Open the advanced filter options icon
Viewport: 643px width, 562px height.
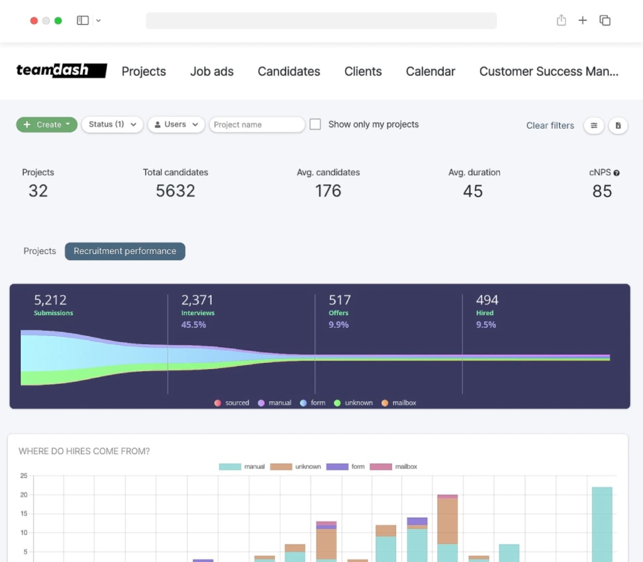(594, 126)
